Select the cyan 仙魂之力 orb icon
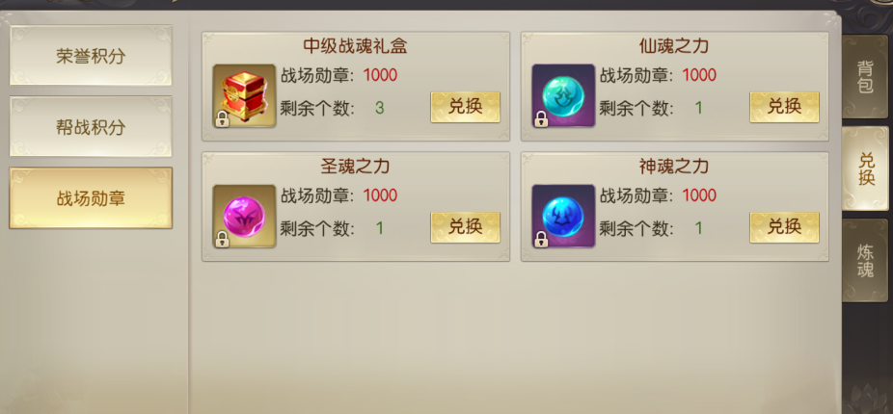The height and width of the screenshot is (414, 893). coord(563,95)
